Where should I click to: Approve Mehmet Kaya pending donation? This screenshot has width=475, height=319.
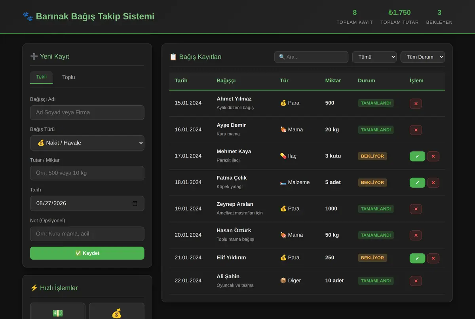(x=417, y=156)
